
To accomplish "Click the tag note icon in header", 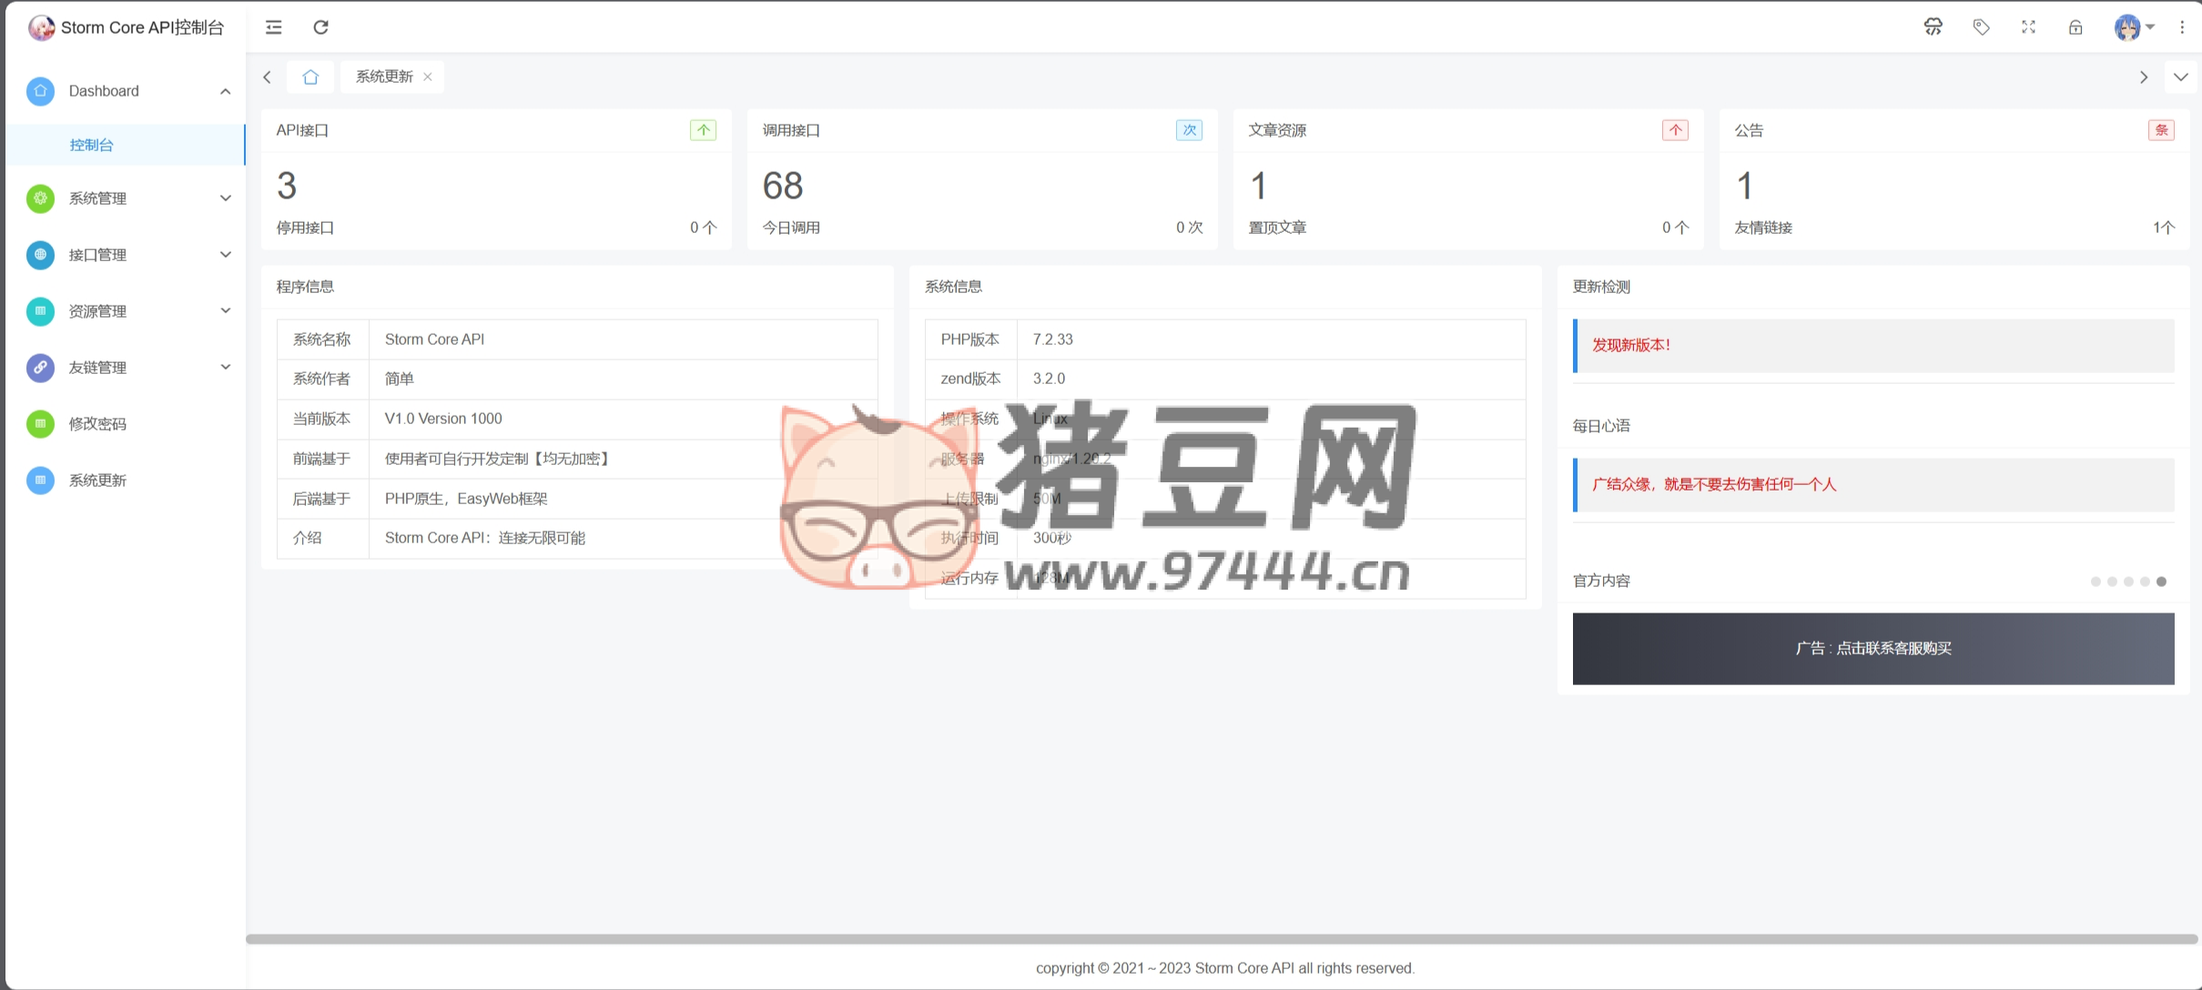I will pos(1981,27).
